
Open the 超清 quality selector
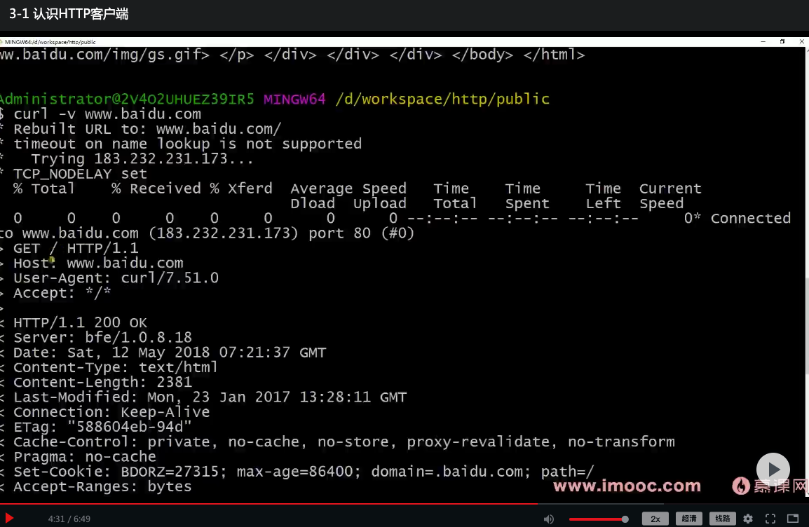[x=689, y=519]
